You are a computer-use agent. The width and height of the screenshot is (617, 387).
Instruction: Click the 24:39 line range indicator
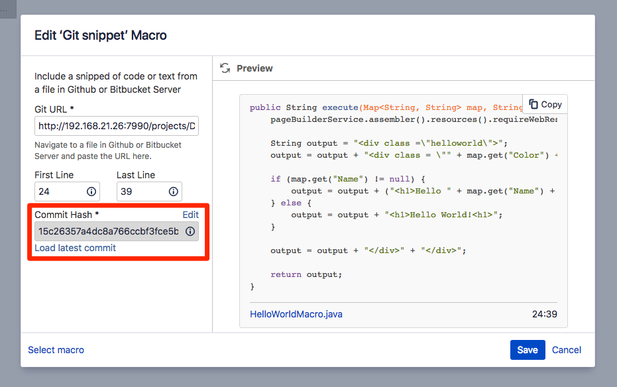[544, 314]
